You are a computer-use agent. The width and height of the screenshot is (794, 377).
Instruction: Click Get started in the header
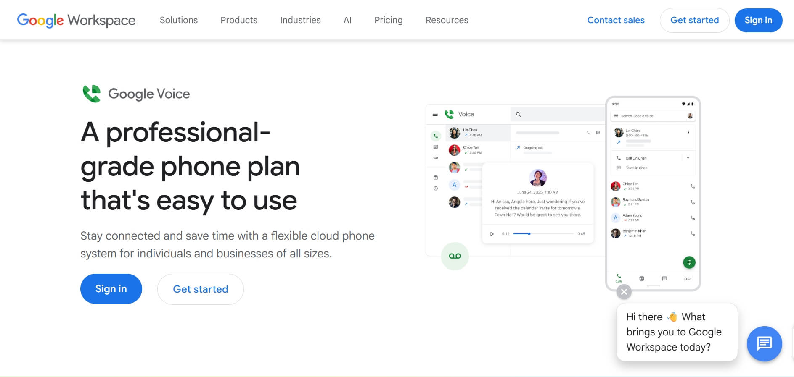point(694,20)
